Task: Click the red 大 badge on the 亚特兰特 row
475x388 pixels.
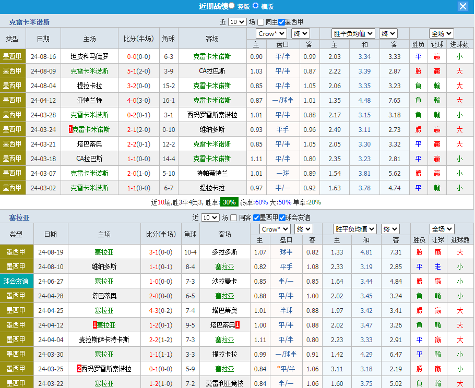Action: [459, 100]
